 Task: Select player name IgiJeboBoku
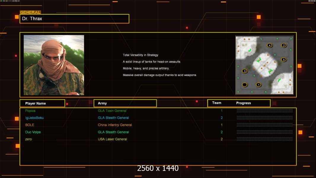[x=34, y=118]
